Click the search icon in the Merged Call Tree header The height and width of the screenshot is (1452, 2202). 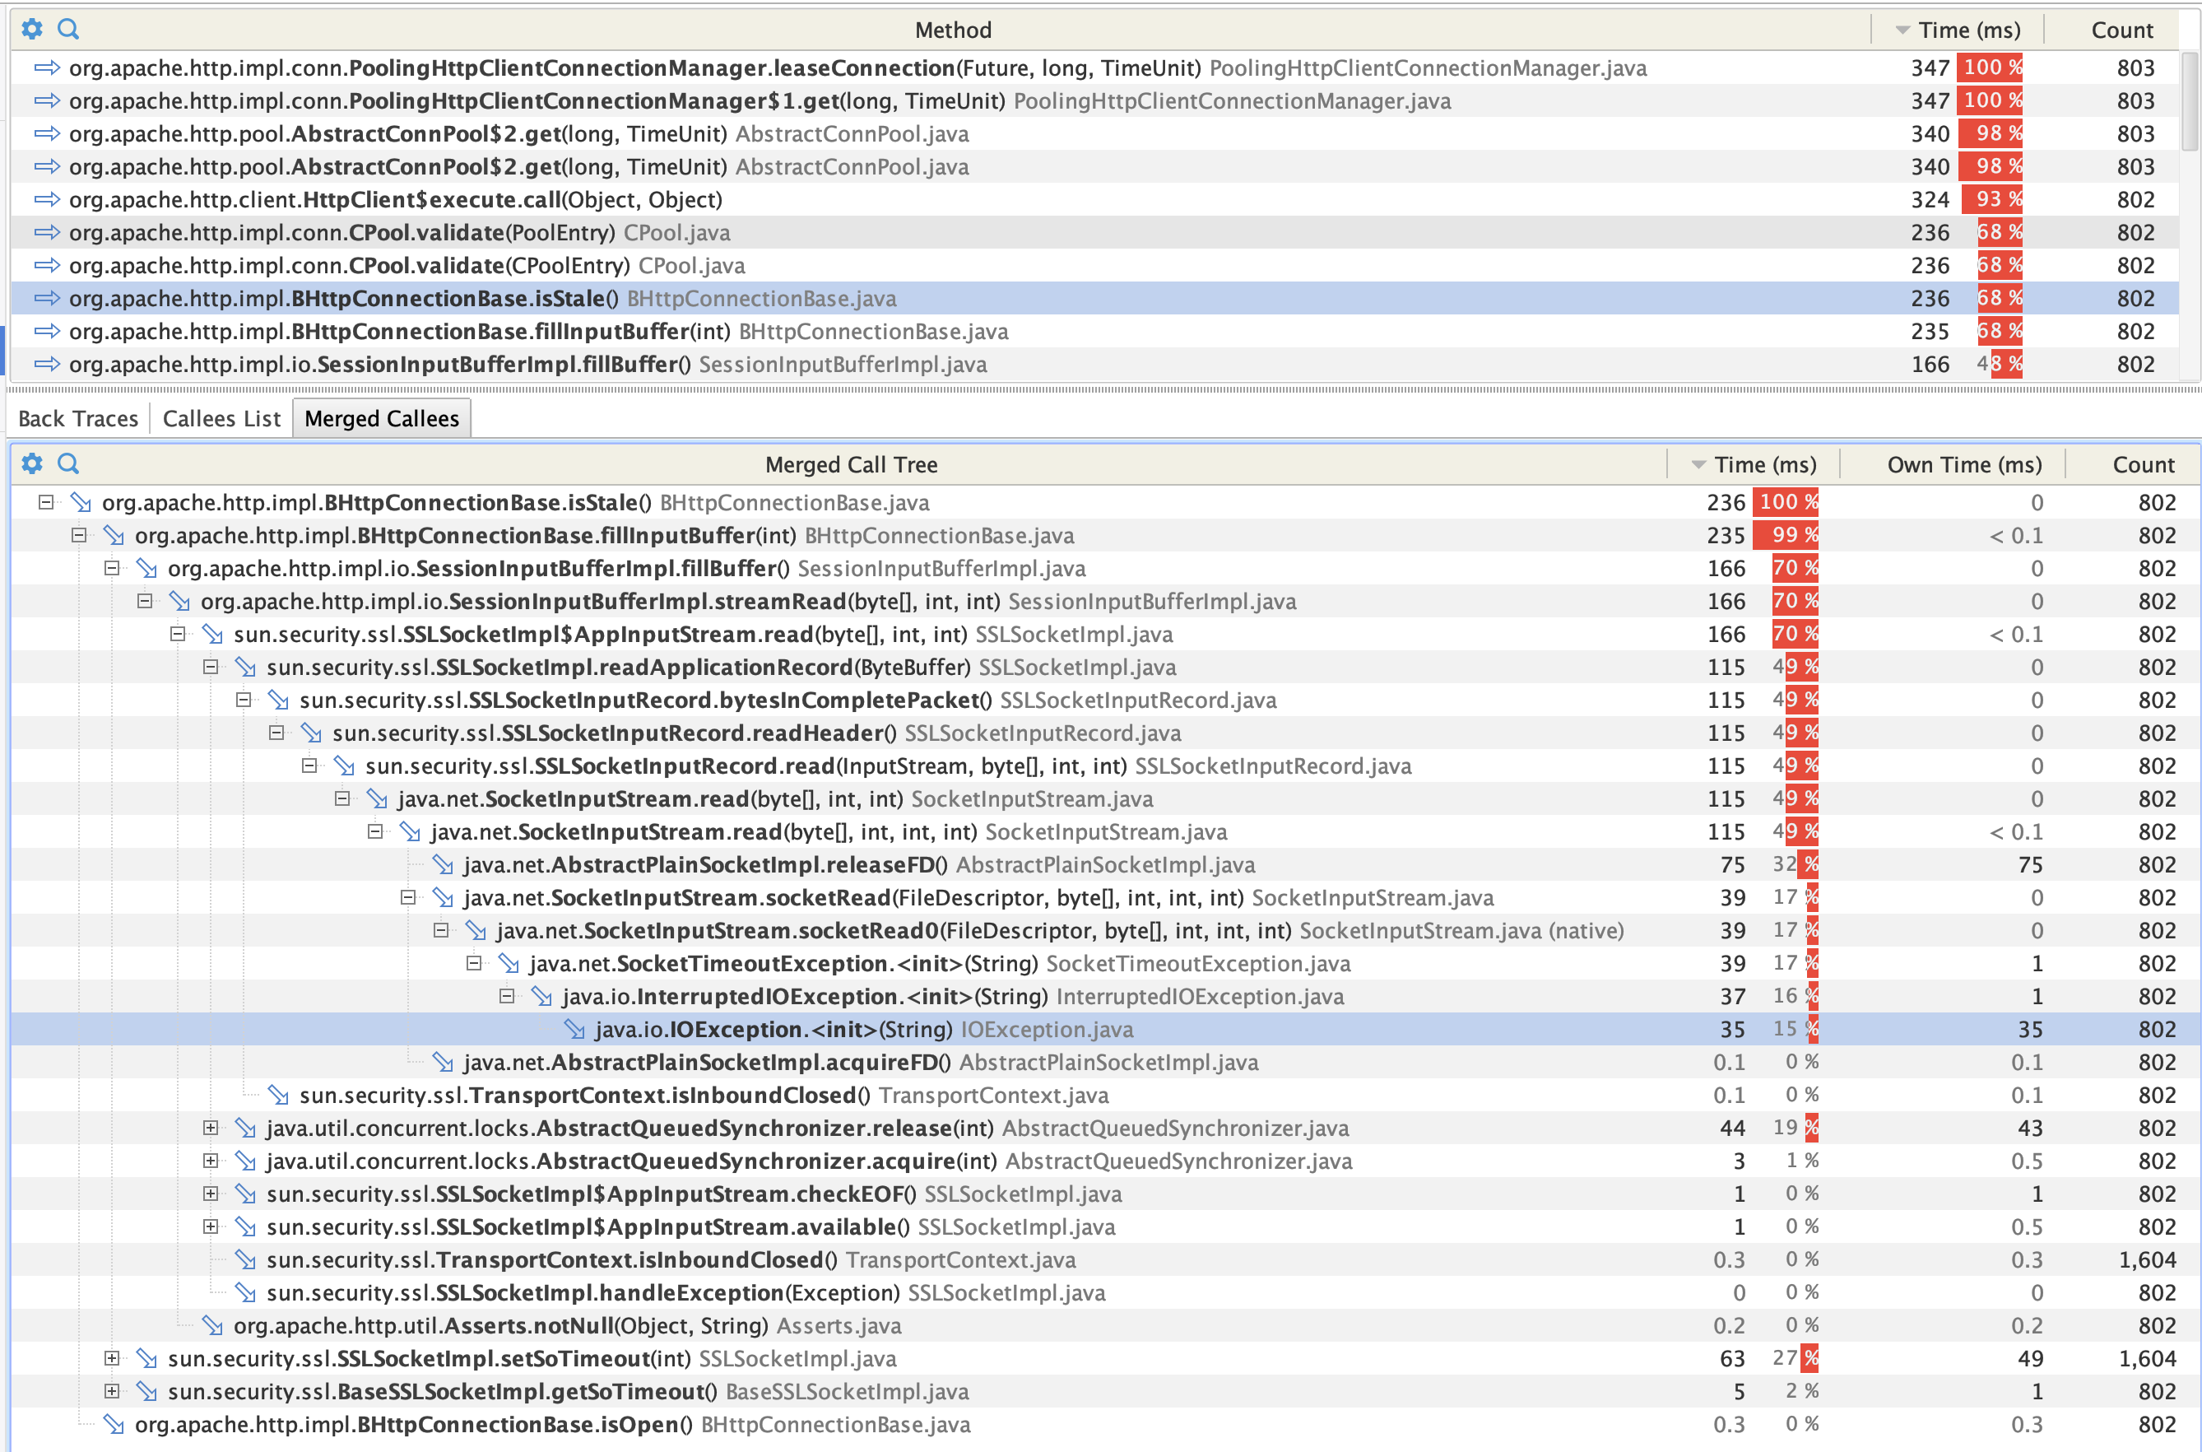pyautogui.click(x=68, y=463)
